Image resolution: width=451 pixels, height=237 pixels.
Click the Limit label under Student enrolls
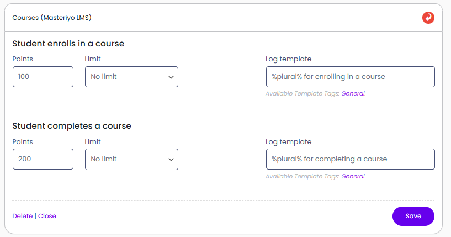point(93,59)
